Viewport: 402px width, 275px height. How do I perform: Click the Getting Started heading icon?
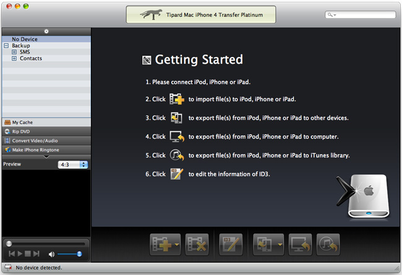coord(147,60)
